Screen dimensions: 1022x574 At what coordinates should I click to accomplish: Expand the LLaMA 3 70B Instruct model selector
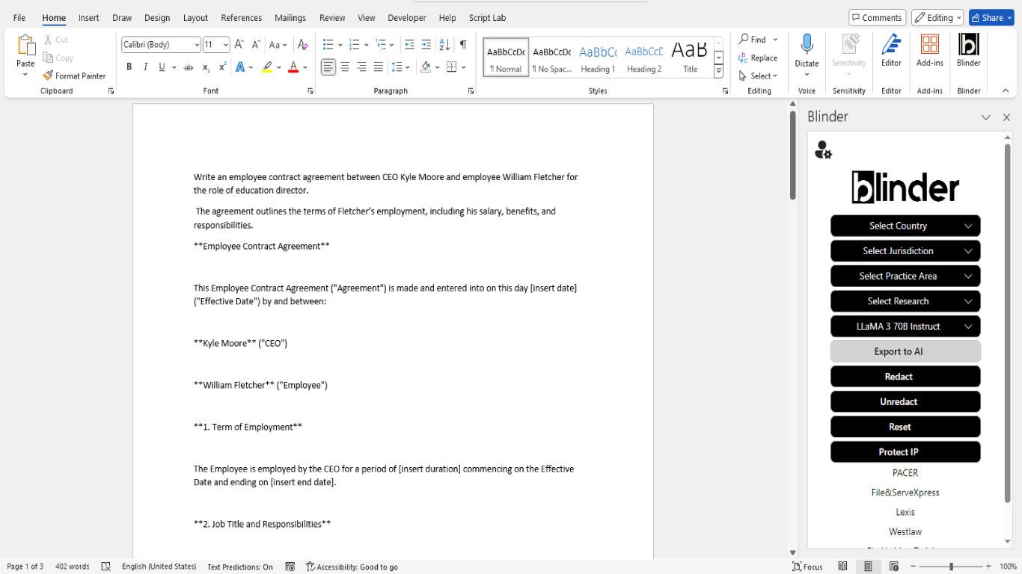pyautogui.click(x=905, y=326)
